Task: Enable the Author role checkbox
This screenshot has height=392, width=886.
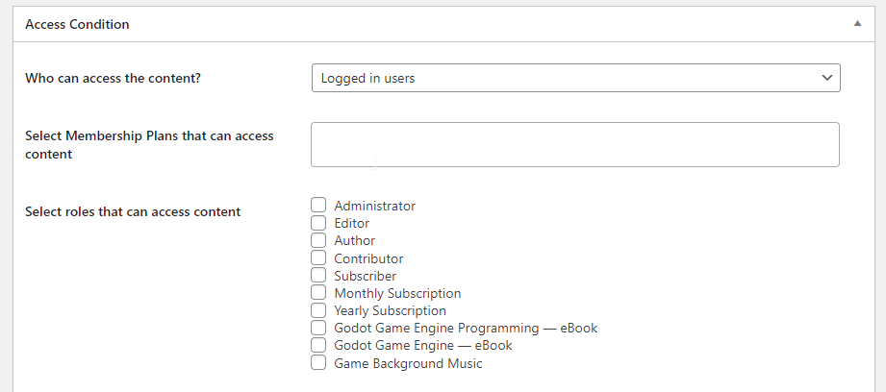Action: [x=318, y=240]
